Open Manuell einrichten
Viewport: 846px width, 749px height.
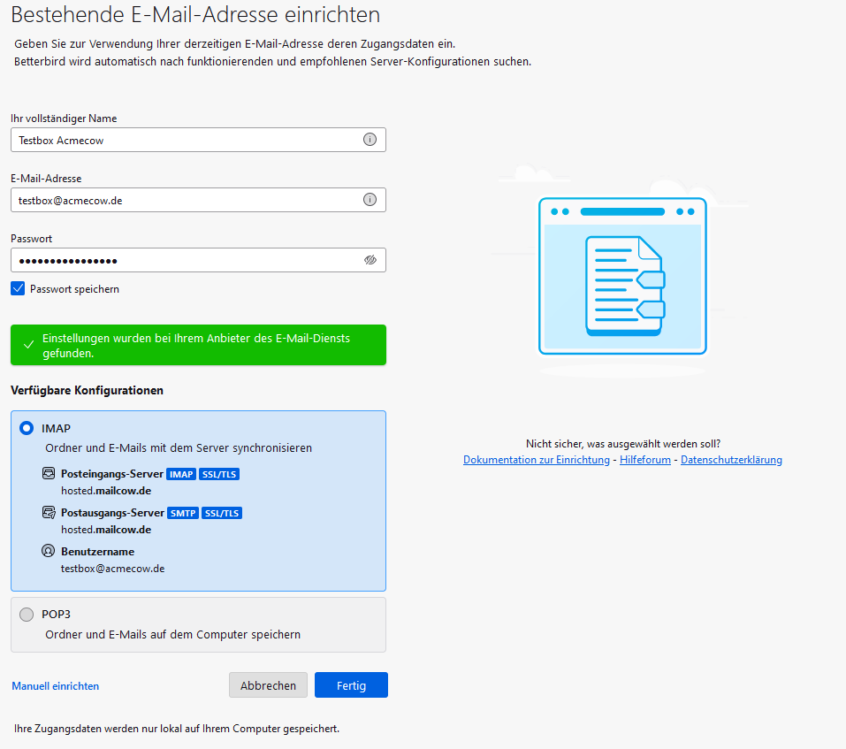click(55, 685)
